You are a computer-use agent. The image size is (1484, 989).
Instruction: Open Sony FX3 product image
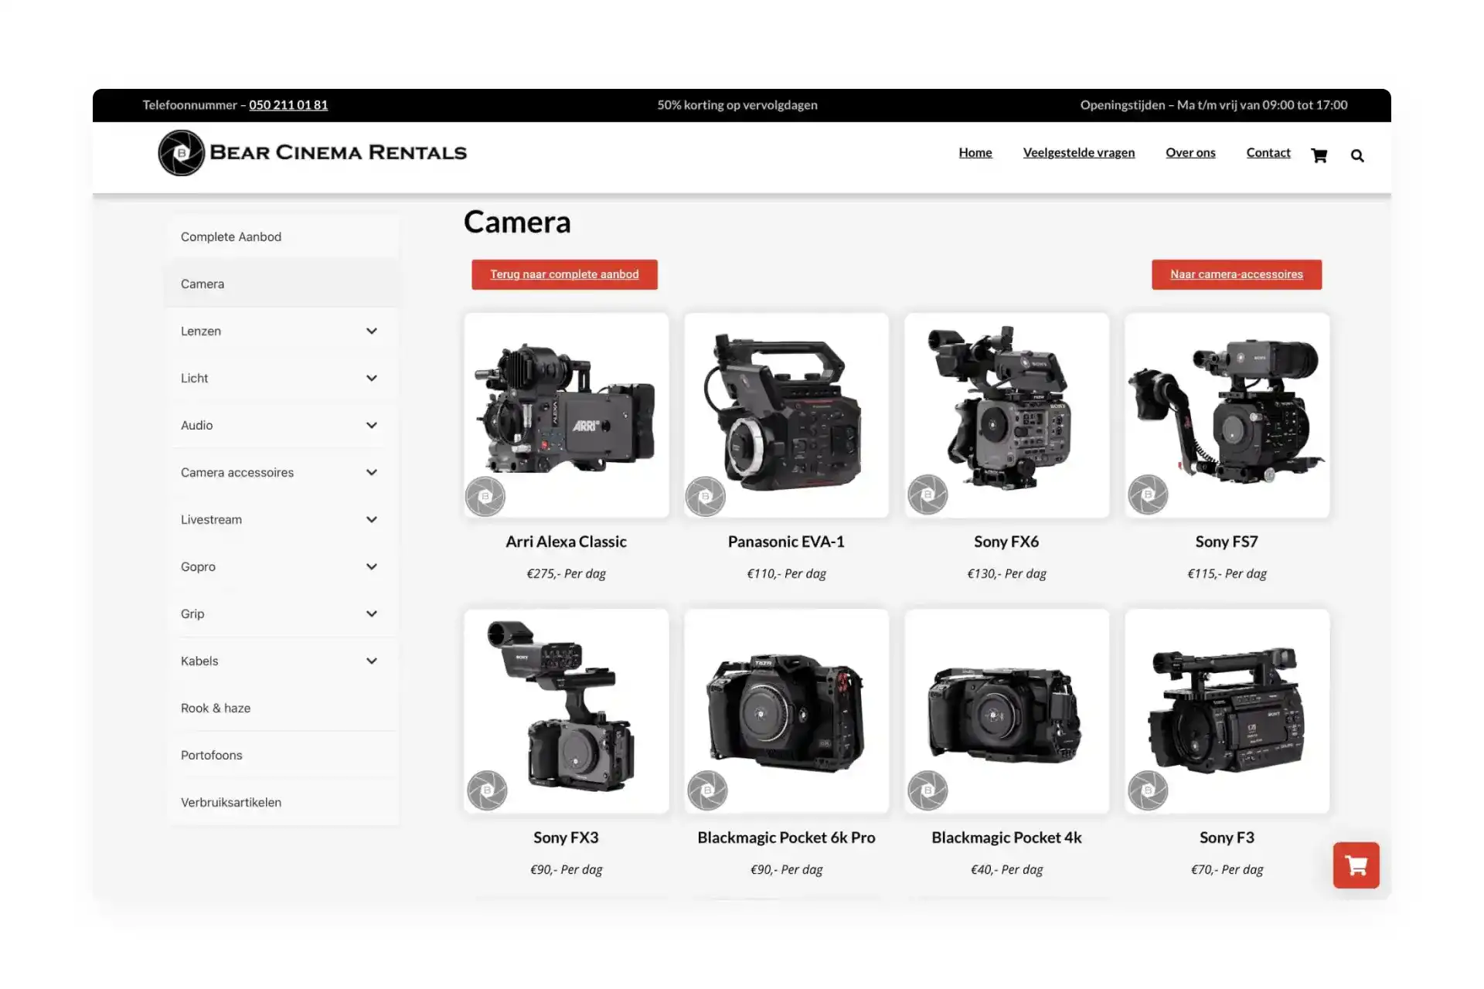point(567,711)
